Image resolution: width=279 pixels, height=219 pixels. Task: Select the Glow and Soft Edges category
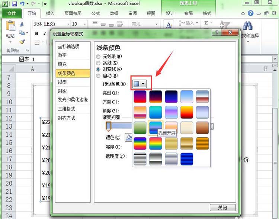(x=73, y=100)
